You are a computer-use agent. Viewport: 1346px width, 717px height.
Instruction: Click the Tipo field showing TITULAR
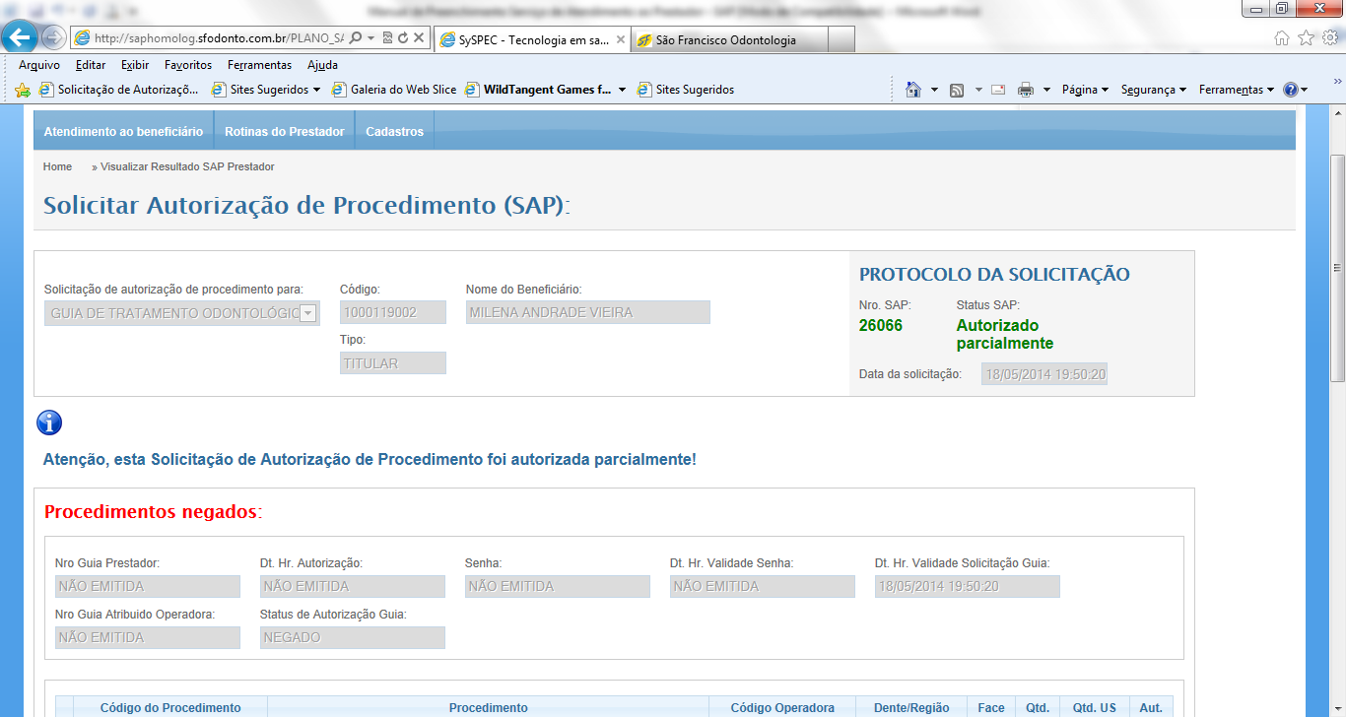[x=393, y=363]
